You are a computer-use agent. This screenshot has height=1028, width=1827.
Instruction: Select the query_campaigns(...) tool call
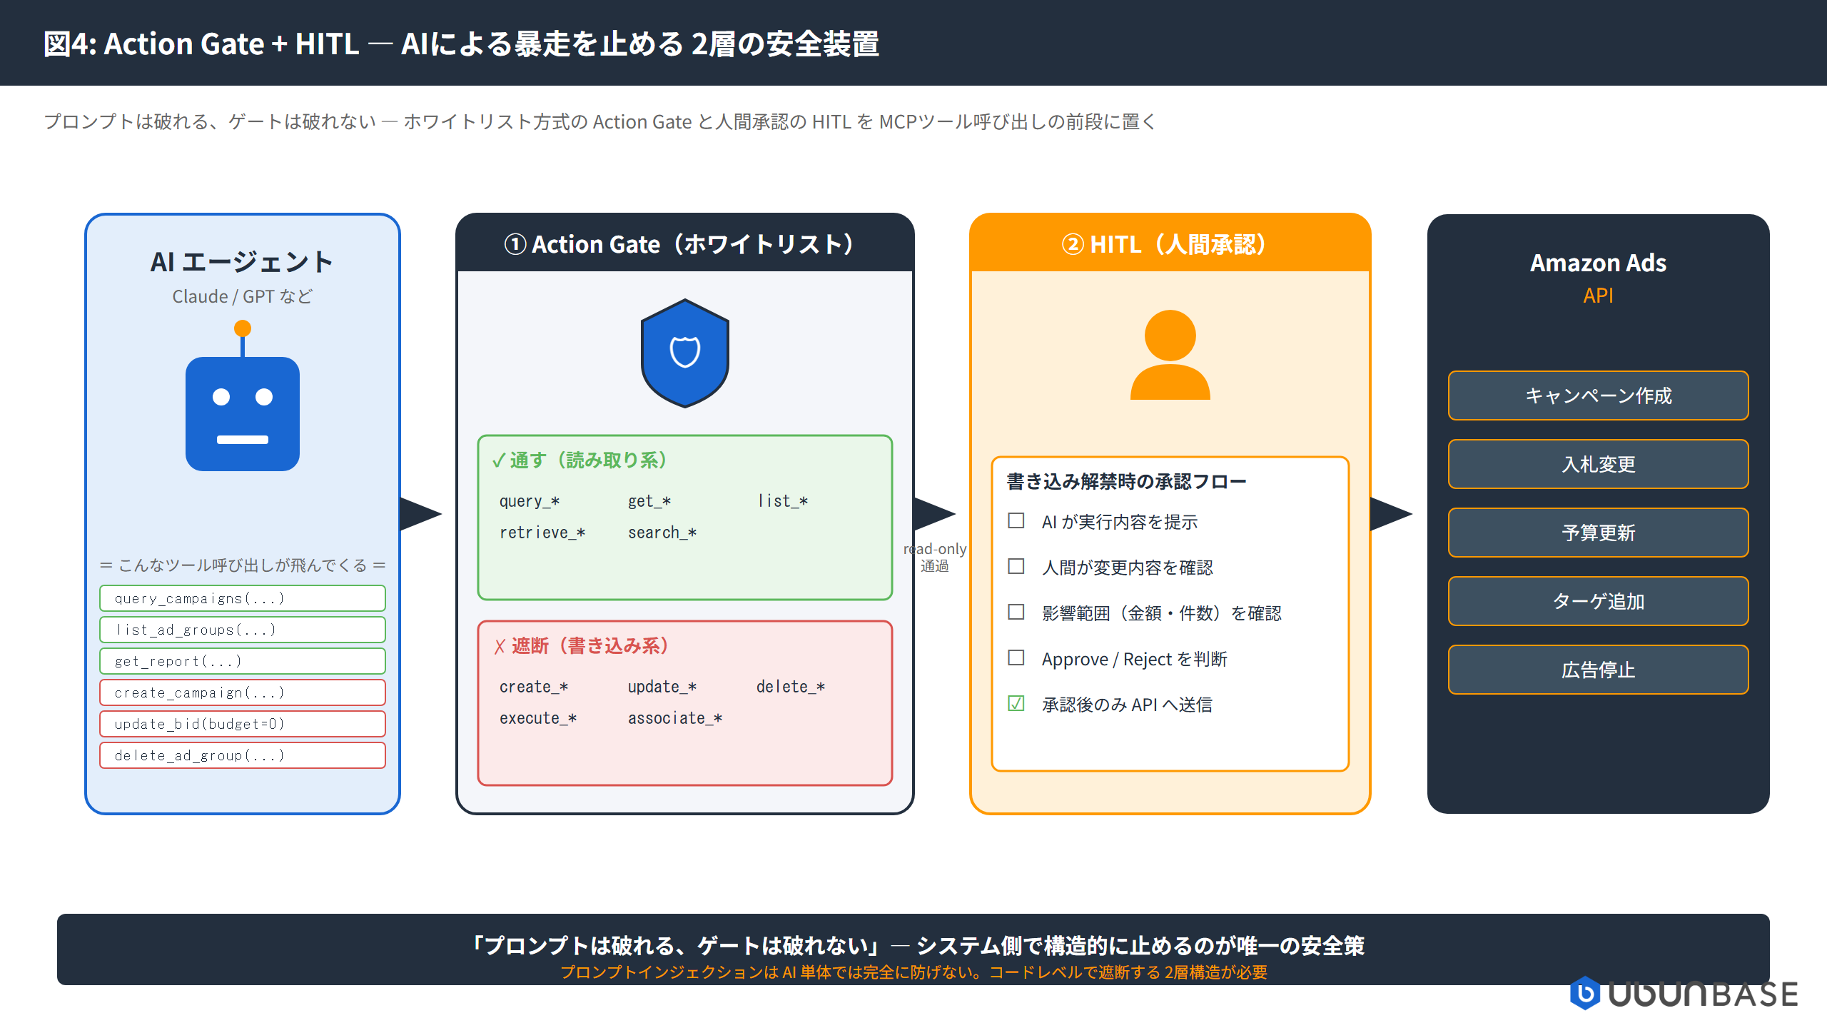coord(243,598)
